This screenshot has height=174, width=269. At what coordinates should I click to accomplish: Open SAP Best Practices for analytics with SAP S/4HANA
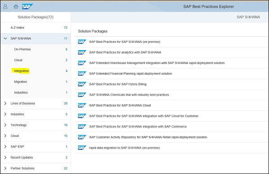125,52
